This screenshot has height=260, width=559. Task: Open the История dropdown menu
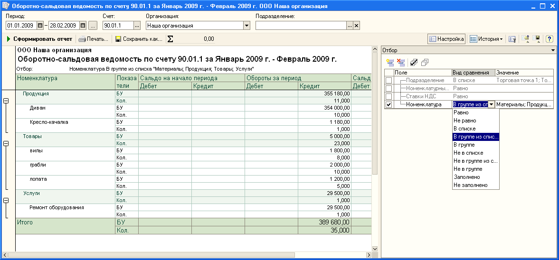coord(486,39)
